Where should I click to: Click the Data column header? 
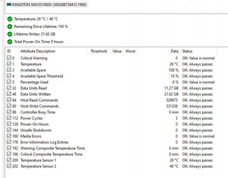[x=174, y=51]
